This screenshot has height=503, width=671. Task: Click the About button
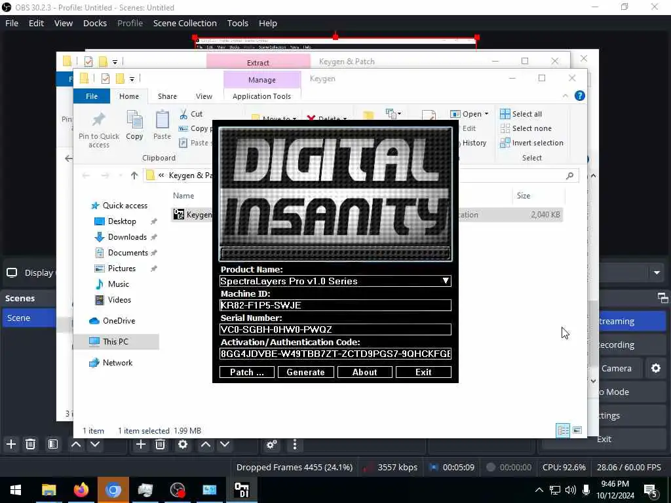364,372
